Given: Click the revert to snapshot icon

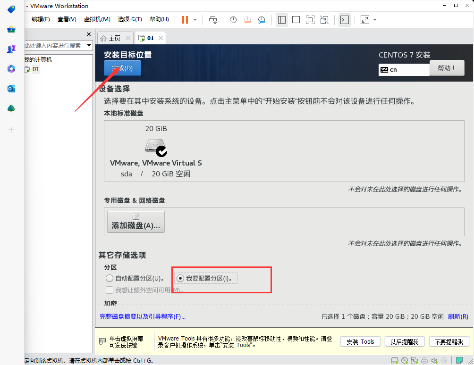Looking at the screenshot, I should point(247,20).
